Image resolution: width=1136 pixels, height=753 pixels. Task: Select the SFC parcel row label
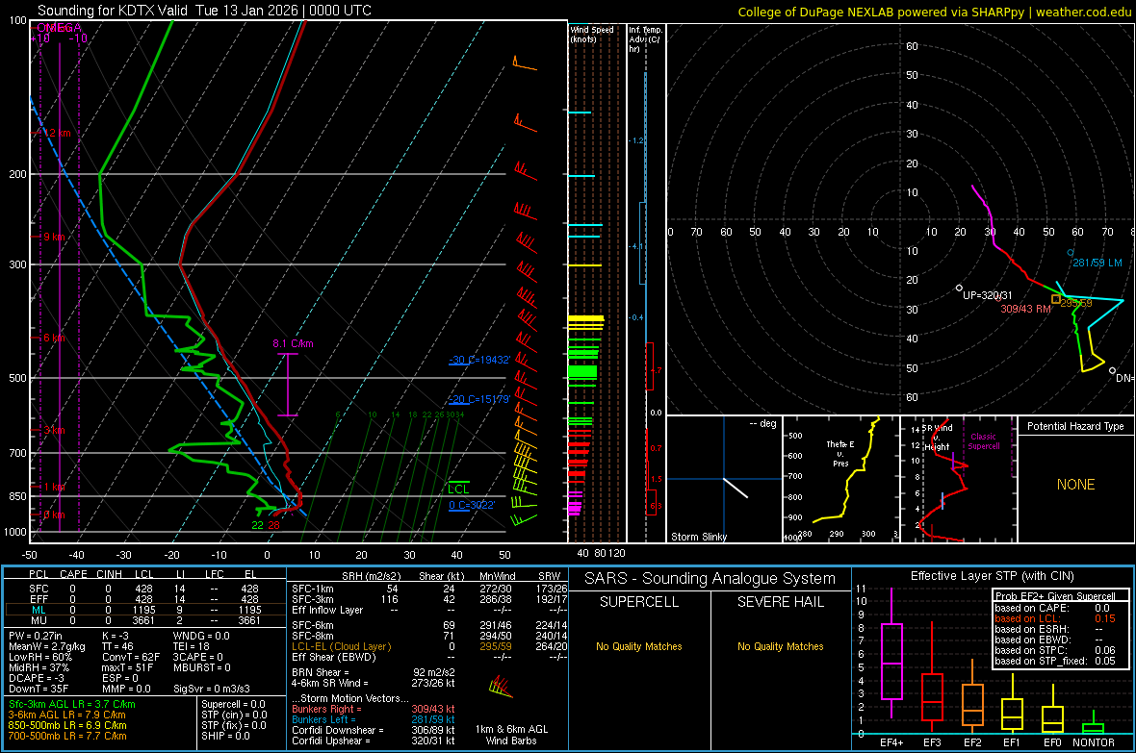click(x=39, y=589)
